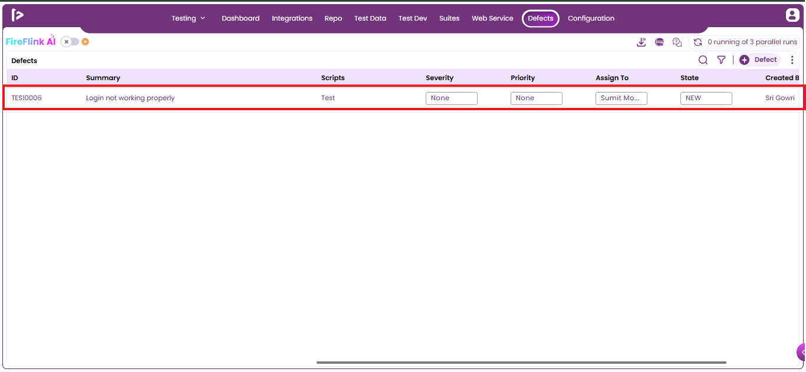Click the Summary column header
Viewport: 806px width, 372px height.
103,78
